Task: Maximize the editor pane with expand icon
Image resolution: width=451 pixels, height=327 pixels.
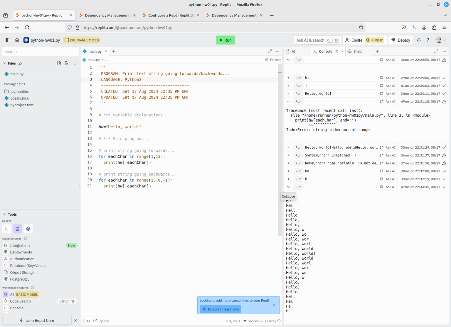Action: click(x=270, y=51)
